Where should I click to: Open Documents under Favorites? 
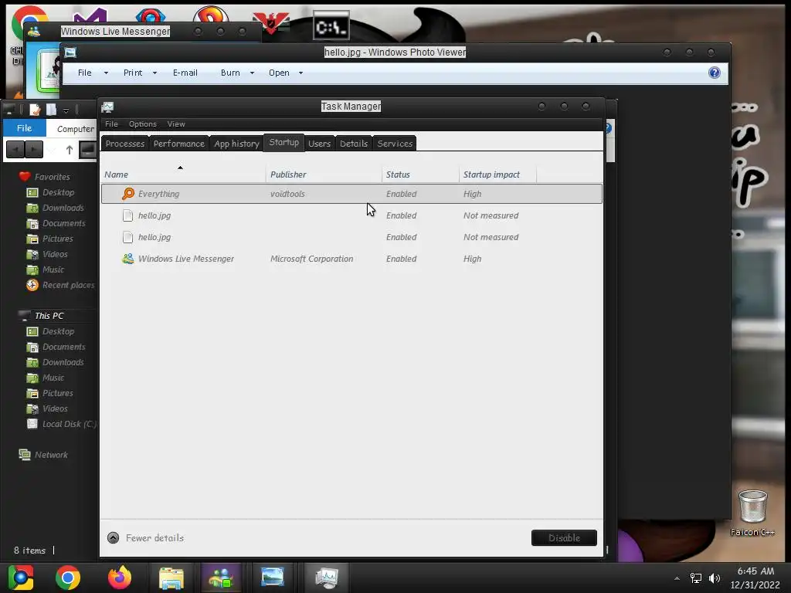coord(56,223)
